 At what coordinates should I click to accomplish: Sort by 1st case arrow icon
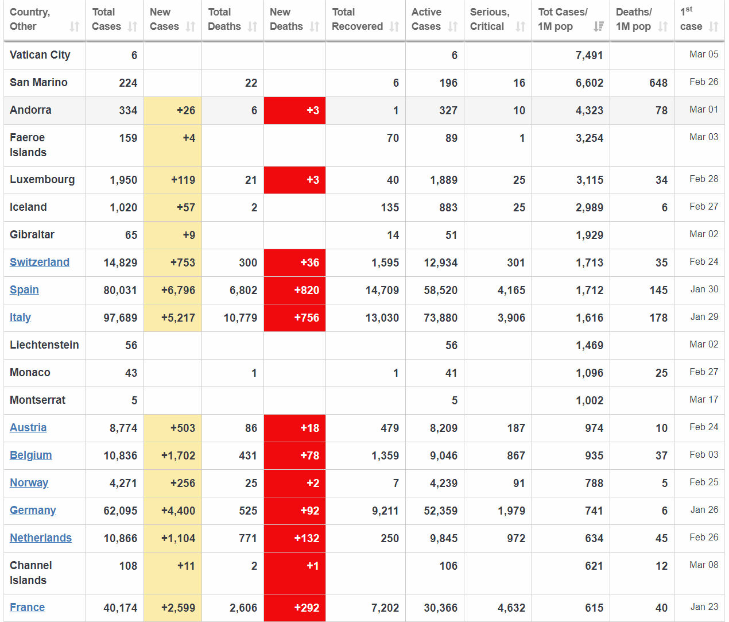[714, 26]
